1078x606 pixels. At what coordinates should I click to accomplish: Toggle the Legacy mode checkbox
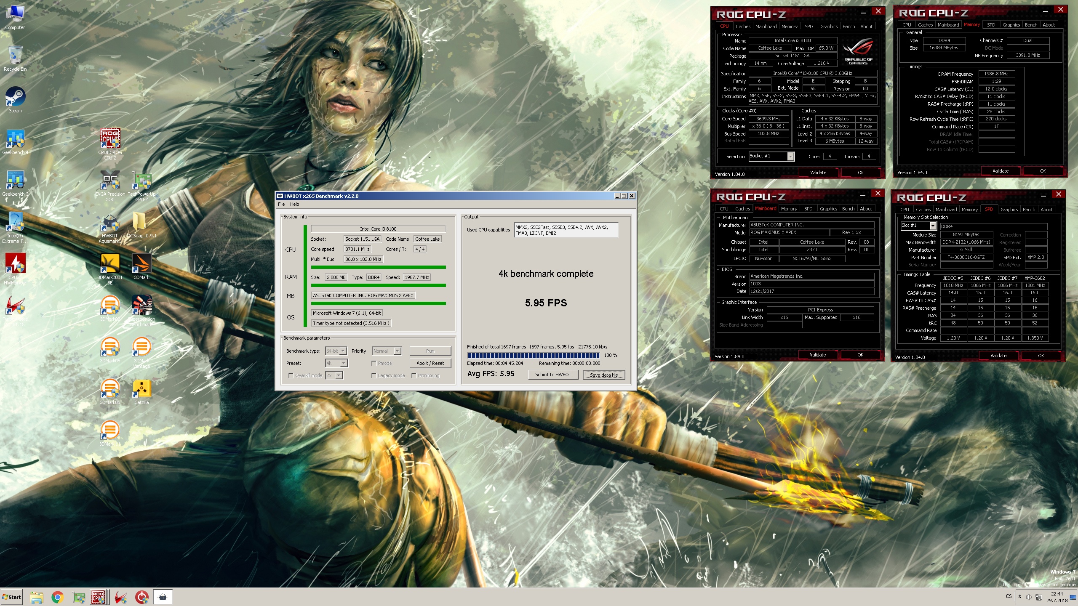[374, 375]
